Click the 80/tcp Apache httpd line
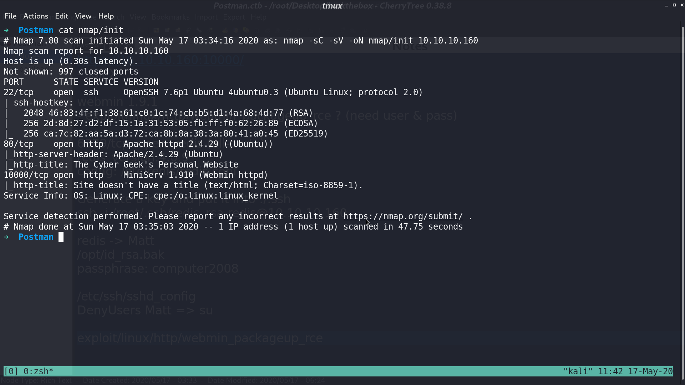The width and height of the screenshot is (685, 385). pyautogui.click(x=138, y=144)
